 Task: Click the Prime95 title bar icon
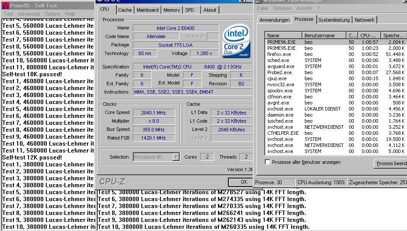6,6
